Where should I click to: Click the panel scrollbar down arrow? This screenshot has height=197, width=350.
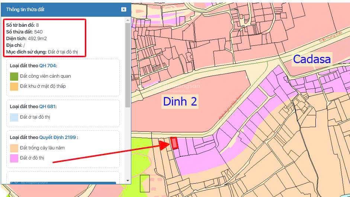128,181
